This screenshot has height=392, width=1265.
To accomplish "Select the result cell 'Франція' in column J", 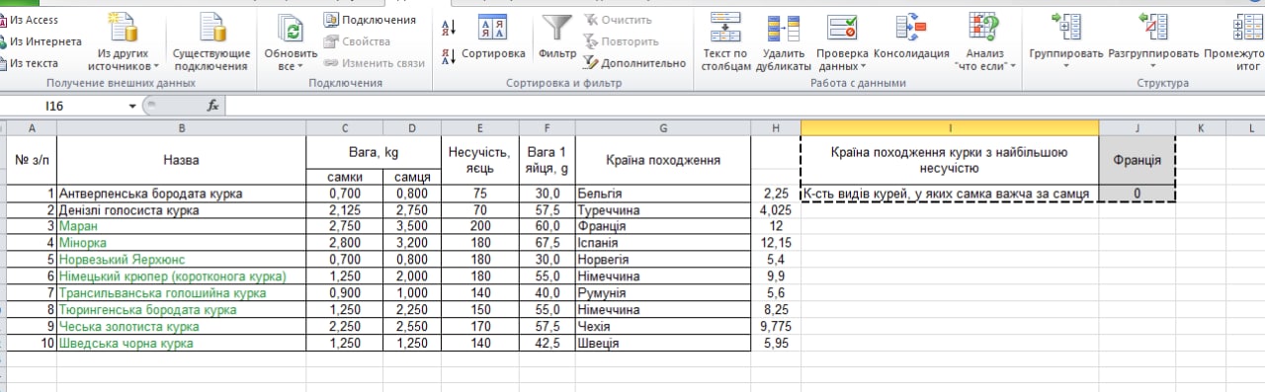I will pyautogui.click(x=1138, y=160).
